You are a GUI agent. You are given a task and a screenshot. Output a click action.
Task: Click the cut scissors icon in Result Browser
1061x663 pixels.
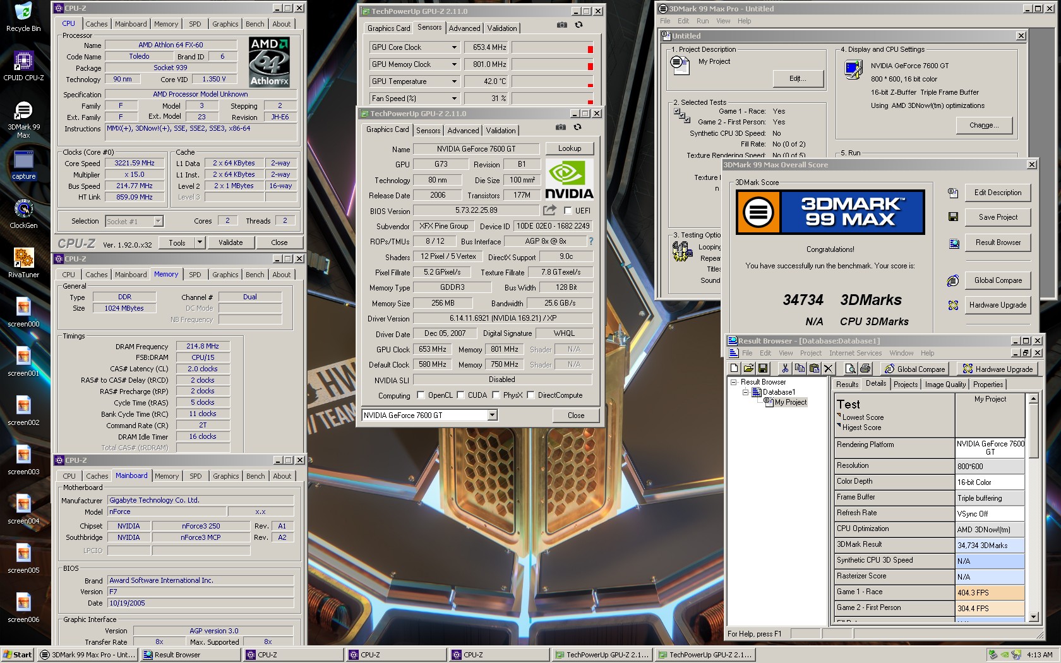[x=785, y=369]
